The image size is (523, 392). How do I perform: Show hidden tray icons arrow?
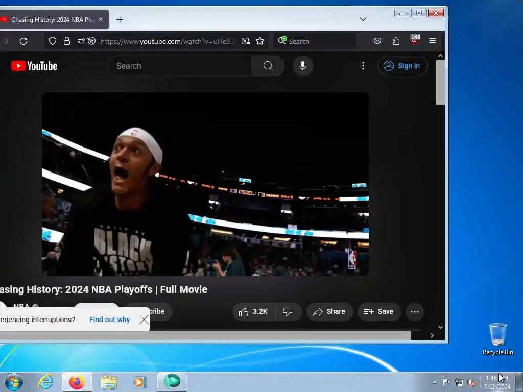434,382
